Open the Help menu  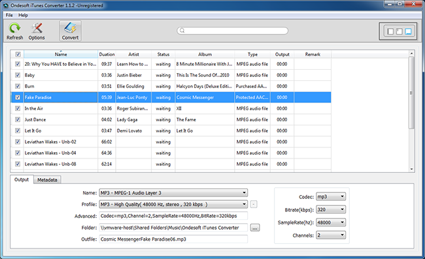tap(23, 15)
